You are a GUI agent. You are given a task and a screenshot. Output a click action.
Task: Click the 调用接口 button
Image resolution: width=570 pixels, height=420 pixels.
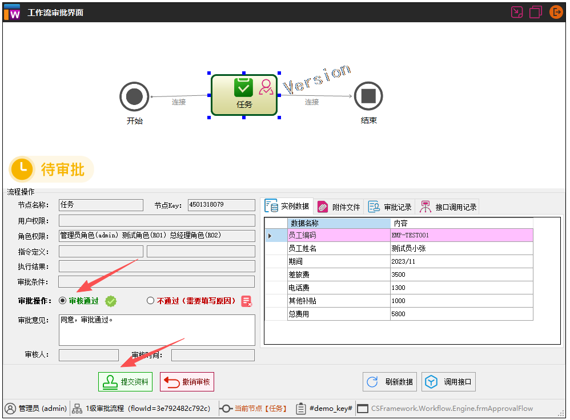[x=449, y=381]
